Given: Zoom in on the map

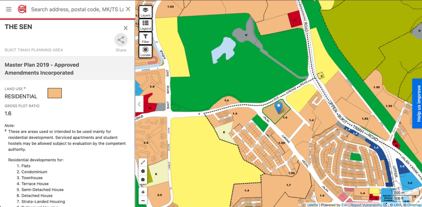Looking at the screenshot, I should [x=143, y=192].
